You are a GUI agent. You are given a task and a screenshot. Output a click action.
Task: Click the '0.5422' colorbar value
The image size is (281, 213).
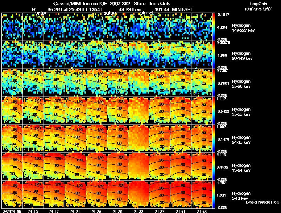tap(223, 111)
